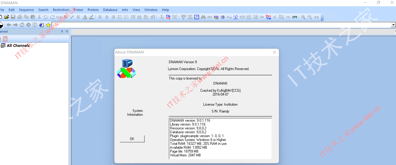This screenshot has height=165, width=396.
Task: Click the Open file folder icon
Action: pyautogui.click(x=7, y=17)
